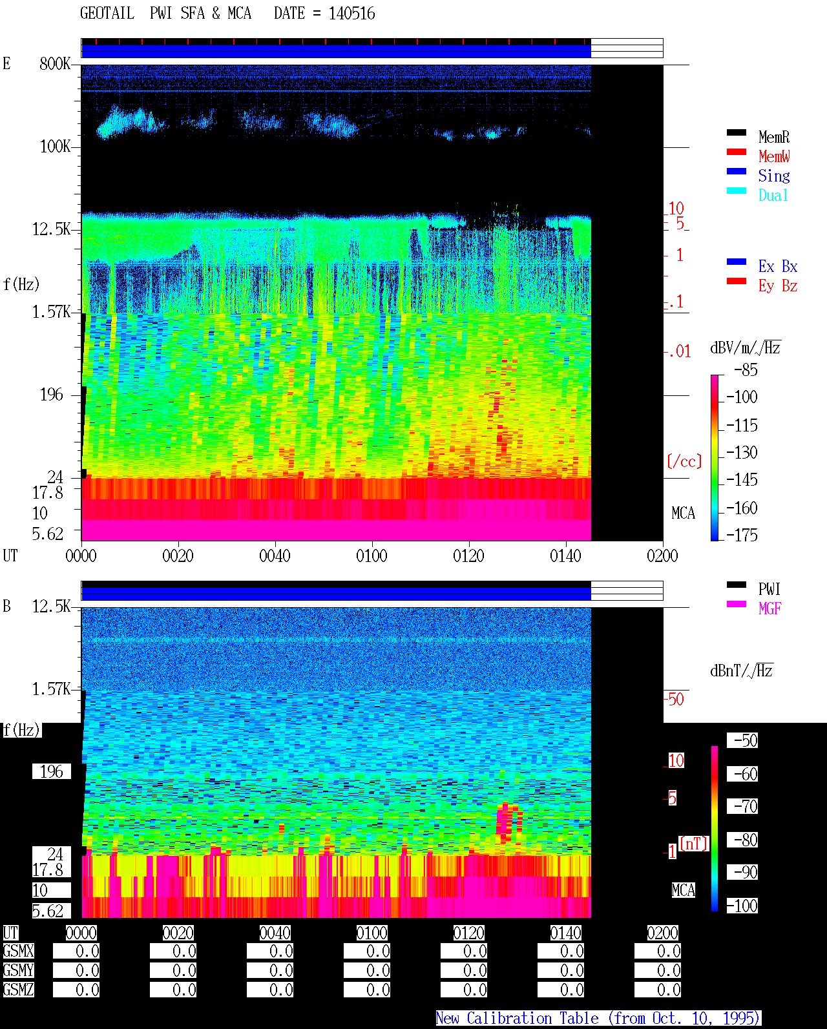Viewport: 827px width, 1029px height.
Task: Click the GSMX row label
Action: [x=18, y=951]
